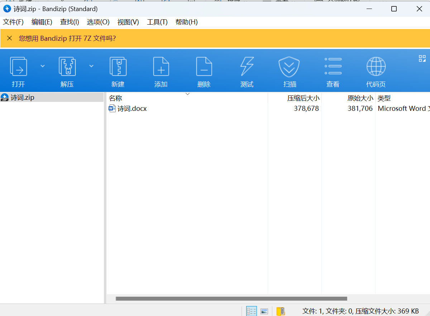The width and height of the screenshot is (430, 316).
Task: Click the grid layout icon at the toolbar corner
Action: (x=422, y=59)
